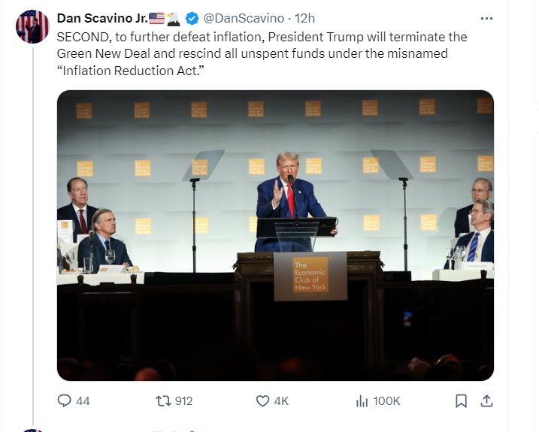Click the 912 repost count
The height and width of the screenshot is (432, 539).
pyautogui.click(x=183, y=401)
